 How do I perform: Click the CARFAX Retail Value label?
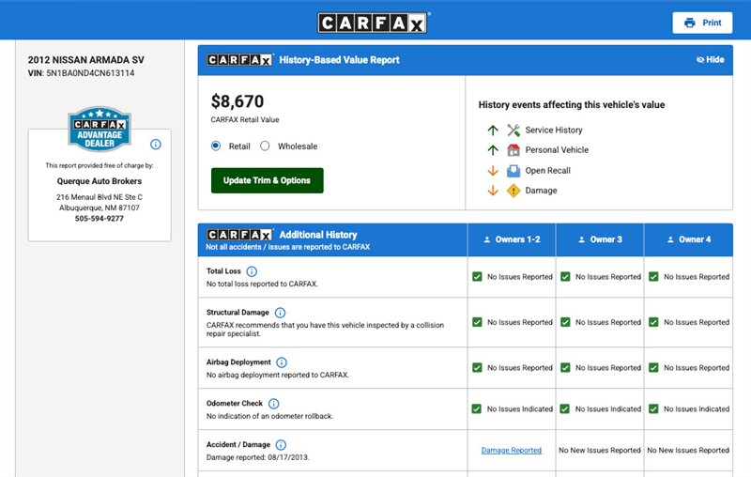coord(245,120)
